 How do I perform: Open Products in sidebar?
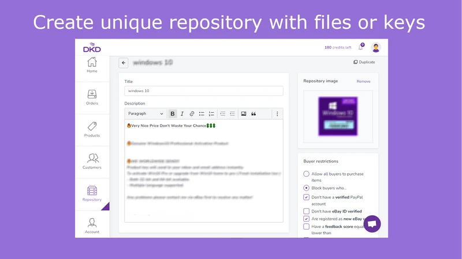coord(92,129)
